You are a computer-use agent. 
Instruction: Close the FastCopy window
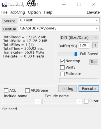pos(94,4)
